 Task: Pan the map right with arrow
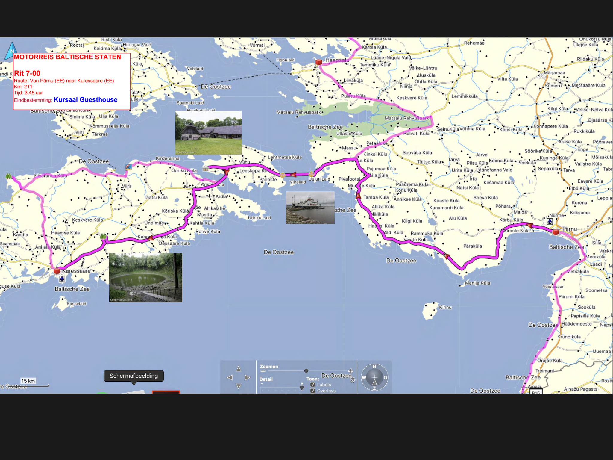247,378
